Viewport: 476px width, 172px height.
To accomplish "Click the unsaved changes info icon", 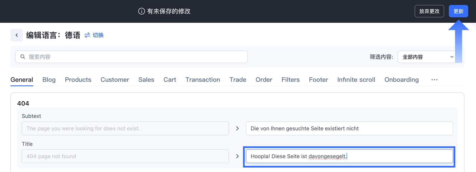I will [141, 11].
